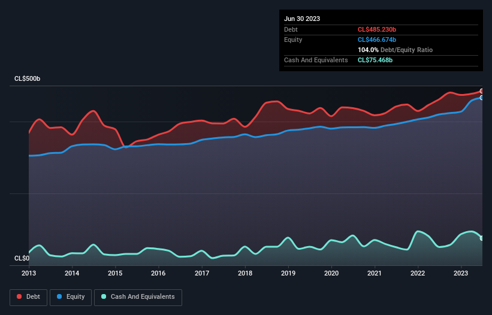Image resolution: width=492 pixels, height=315 pixels.
Task: Click the Cash endpoint marker on teal line
Action: (482, 238)
